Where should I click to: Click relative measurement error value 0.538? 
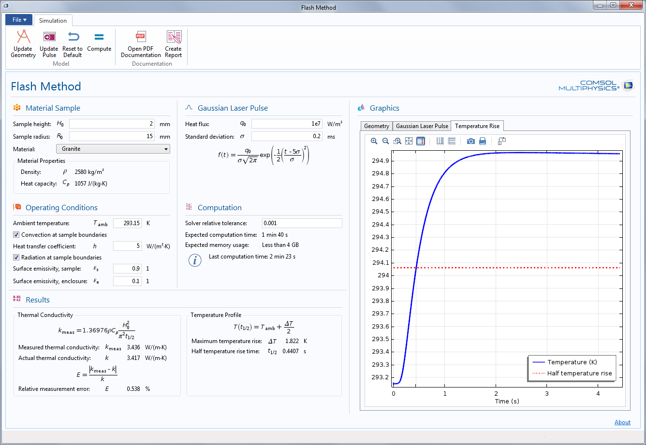133,388
